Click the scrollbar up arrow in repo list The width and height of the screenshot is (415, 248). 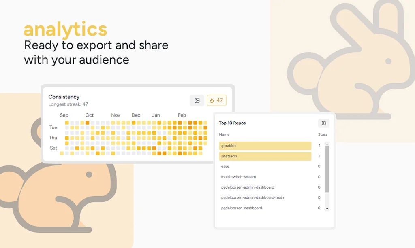tap(327, 144)
